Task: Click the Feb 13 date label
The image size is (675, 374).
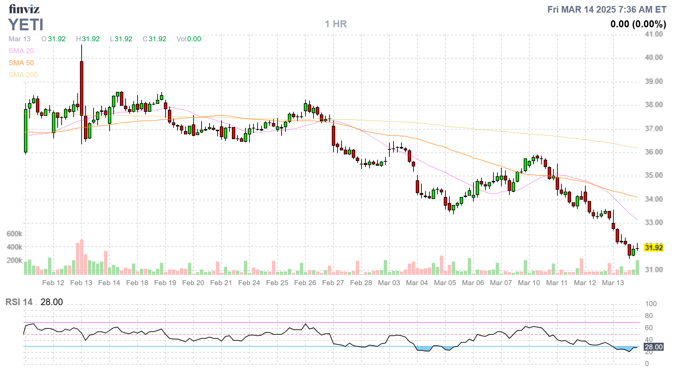Action: (81, 283)
